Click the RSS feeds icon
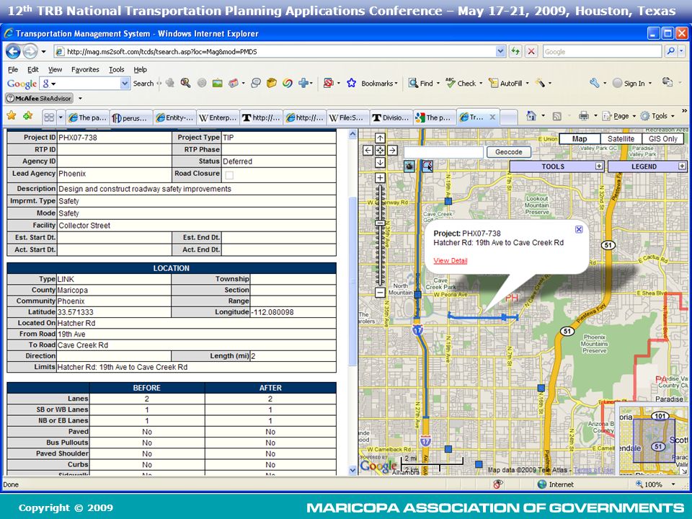 point(557,116)
